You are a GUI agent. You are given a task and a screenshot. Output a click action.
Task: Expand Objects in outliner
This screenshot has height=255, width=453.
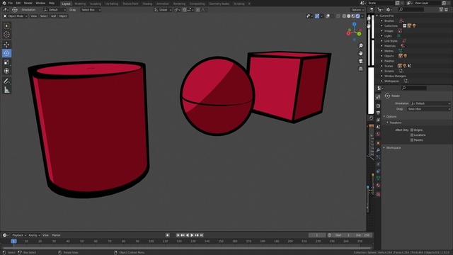click(x=382, y=56)
